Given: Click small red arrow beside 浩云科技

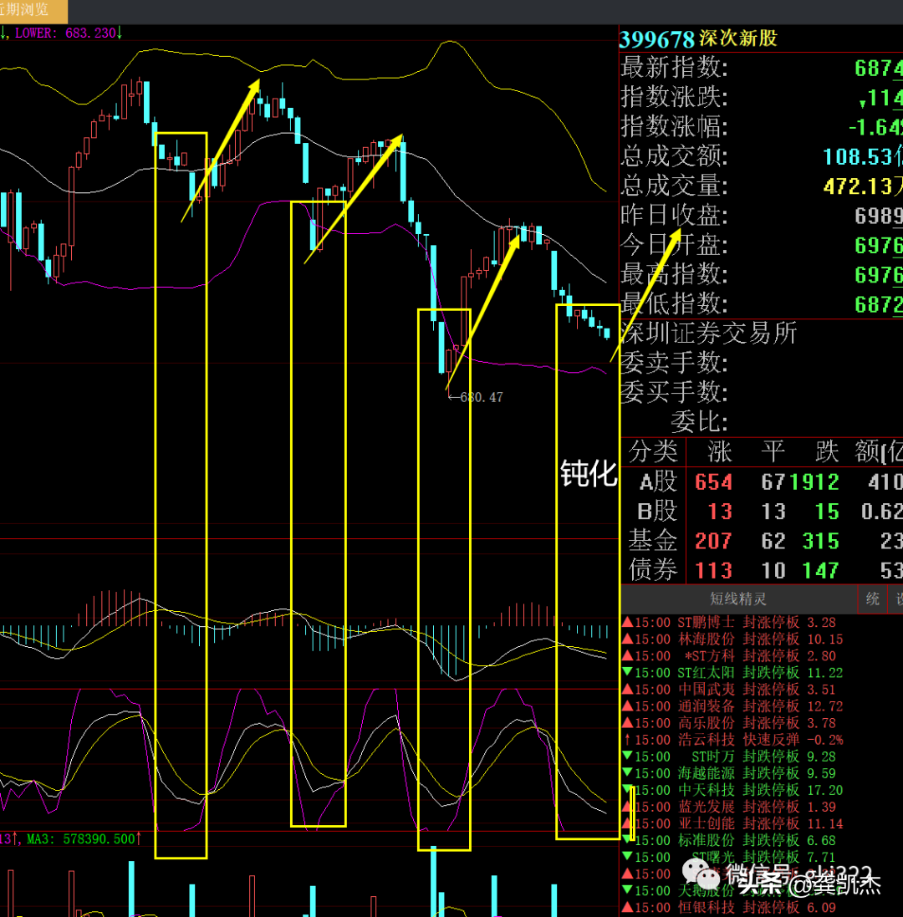Looking at the screenshot, I should [626, 740].
